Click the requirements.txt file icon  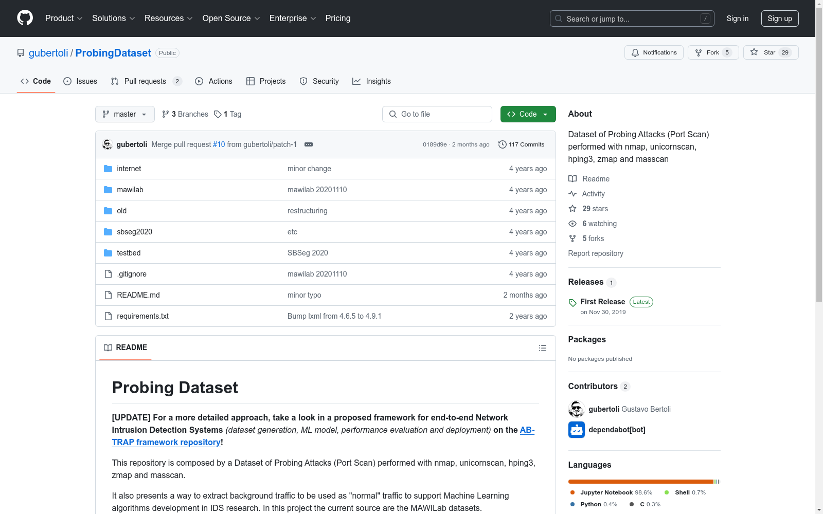pos(108,316)
